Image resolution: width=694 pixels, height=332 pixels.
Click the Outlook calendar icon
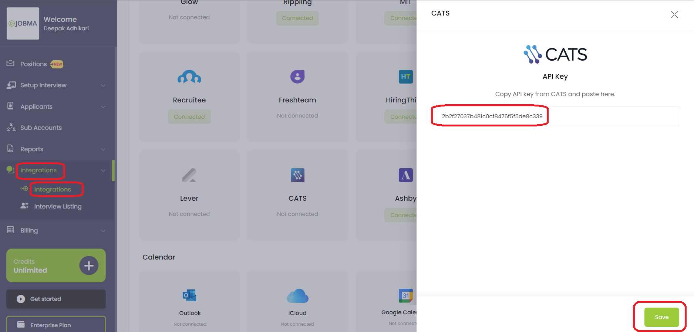(189, 295)
